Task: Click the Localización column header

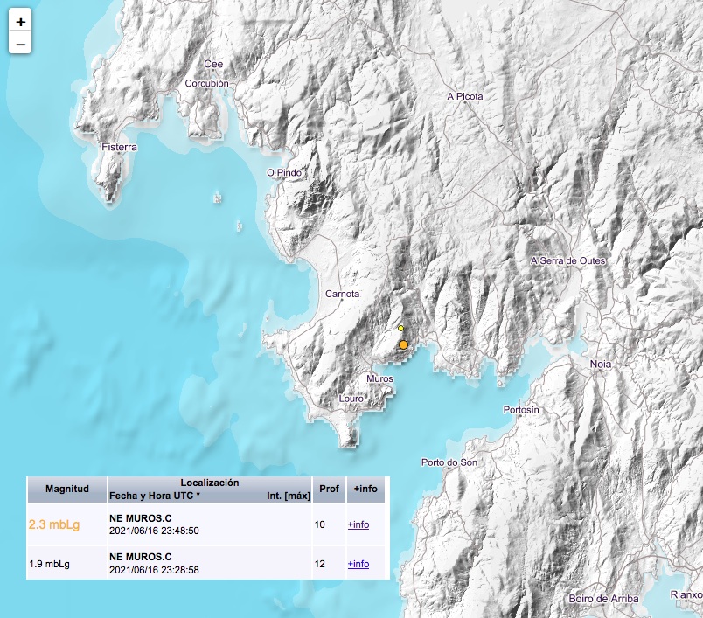Action: (x=209, y=483)
